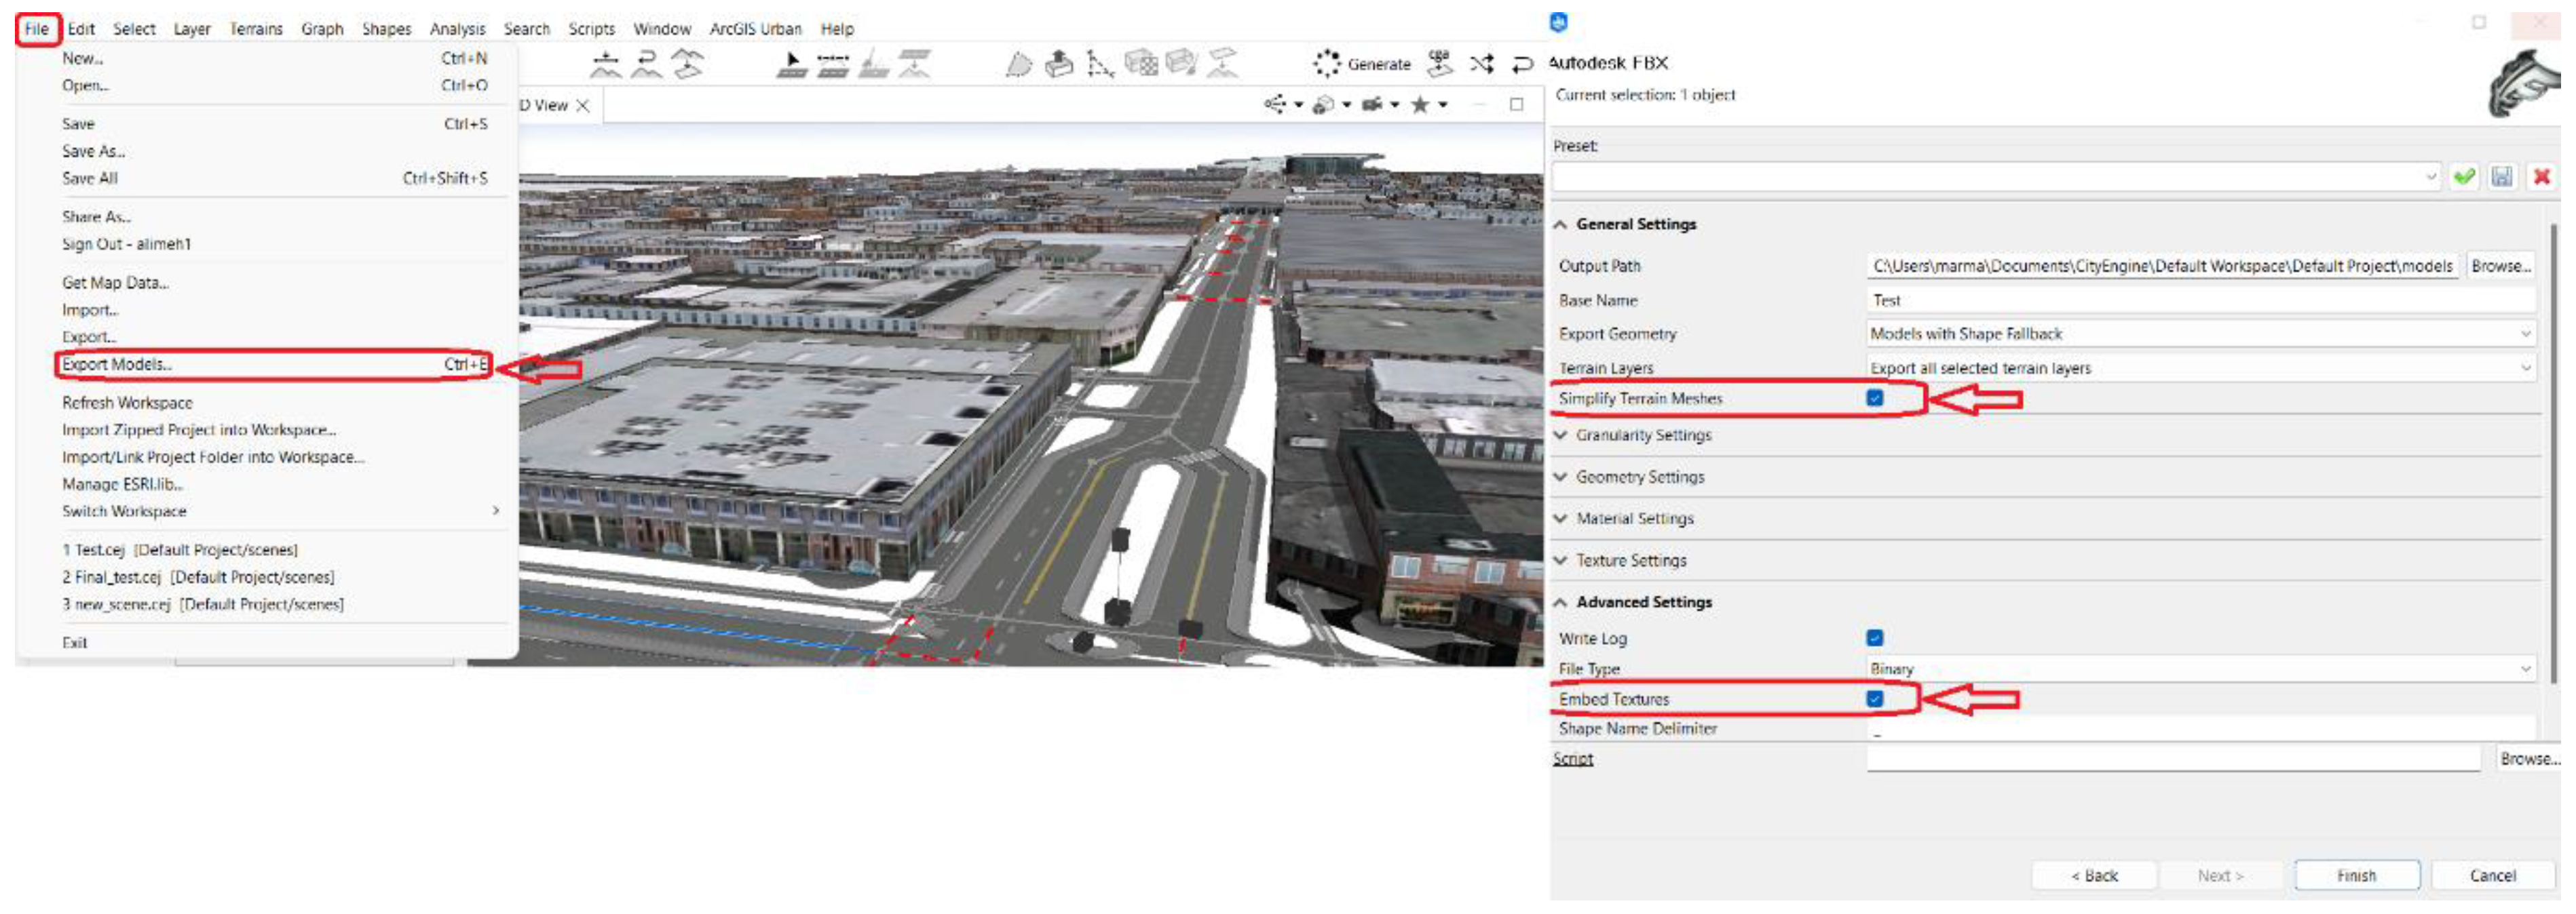The image size is (2576, 914).
Task: Click the assign CGA rule file icon
Action: click(1439, 63)
